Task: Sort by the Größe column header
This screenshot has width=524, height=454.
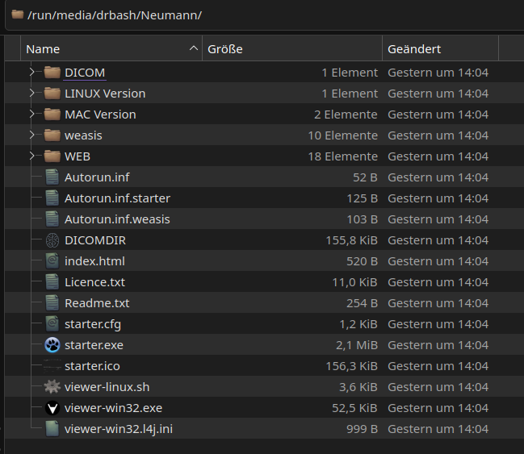Action: tap(291, 49)
